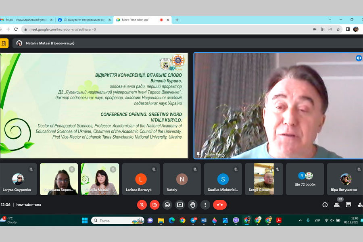Open Telegram from the taskbar
The height and width of the screenshot is (242, 363).
click(193, 221)
